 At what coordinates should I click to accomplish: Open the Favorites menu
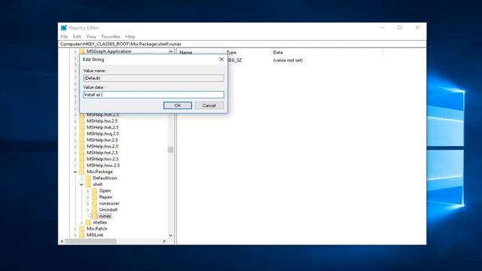[x=111, y=37]
